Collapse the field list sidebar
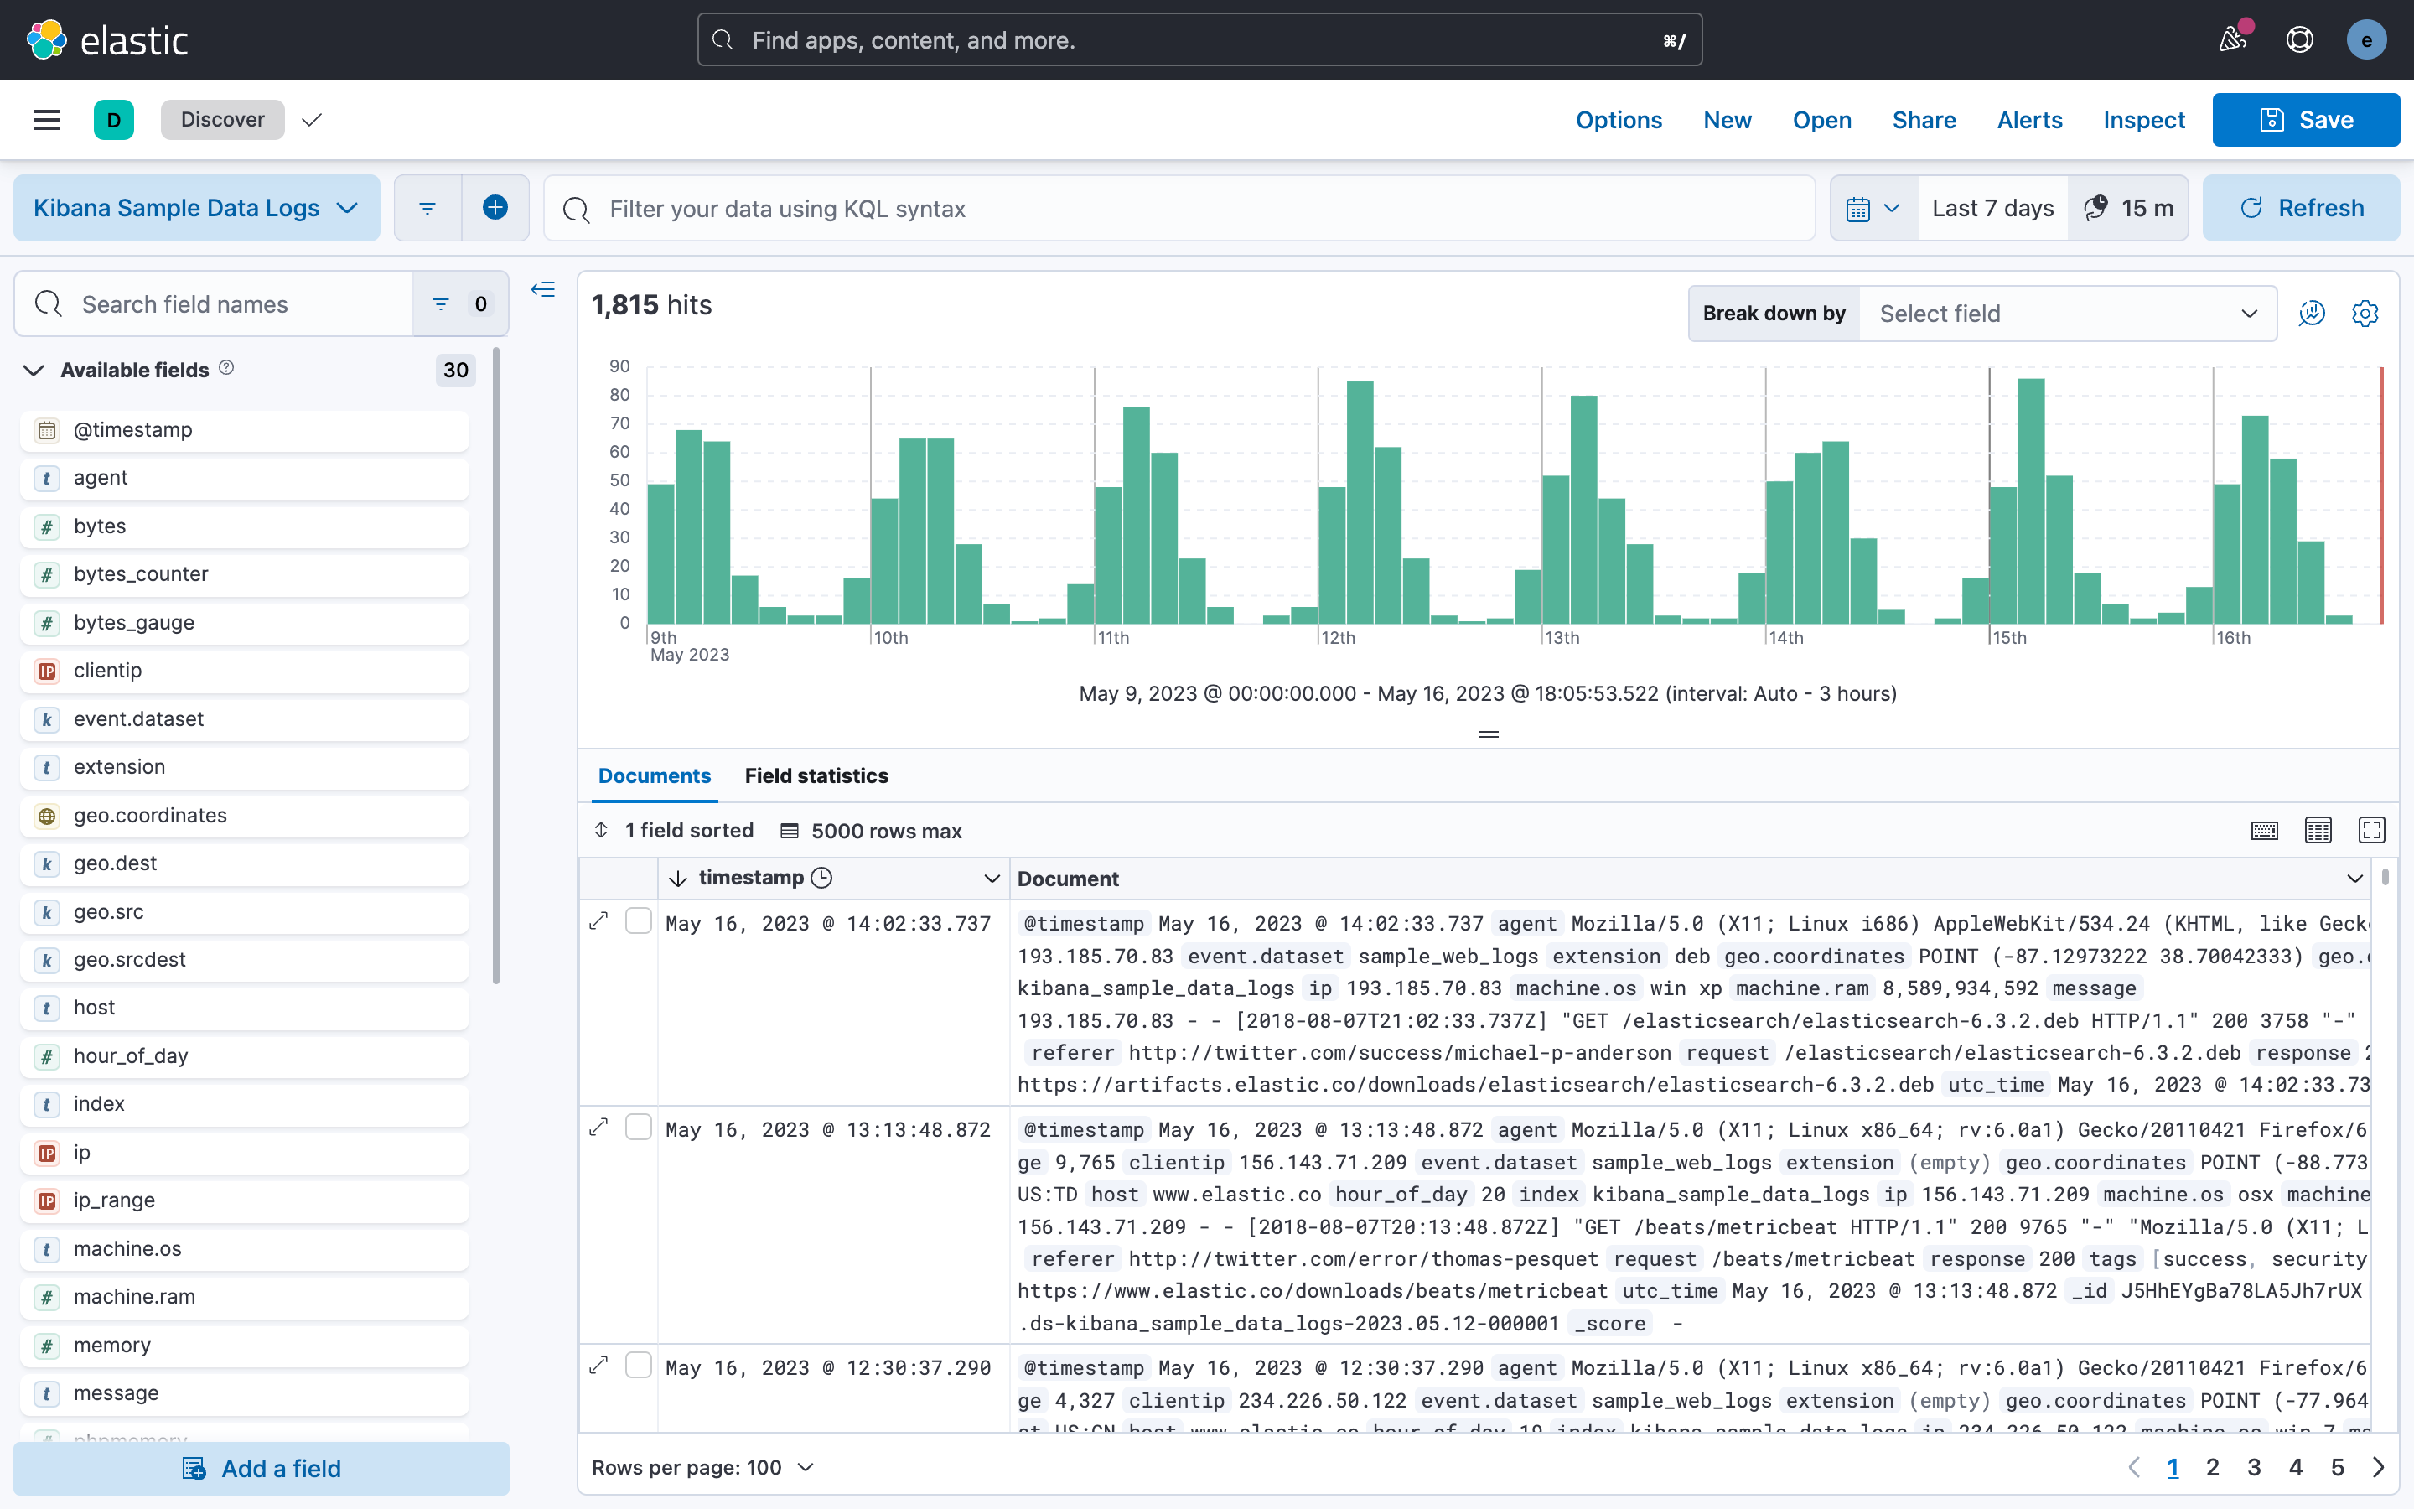The image size is (2414, 1509). 542,289
